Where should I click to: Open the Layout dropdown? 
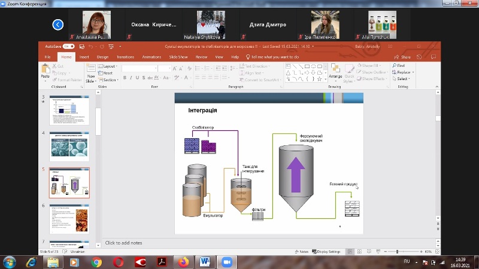point(109,66)
